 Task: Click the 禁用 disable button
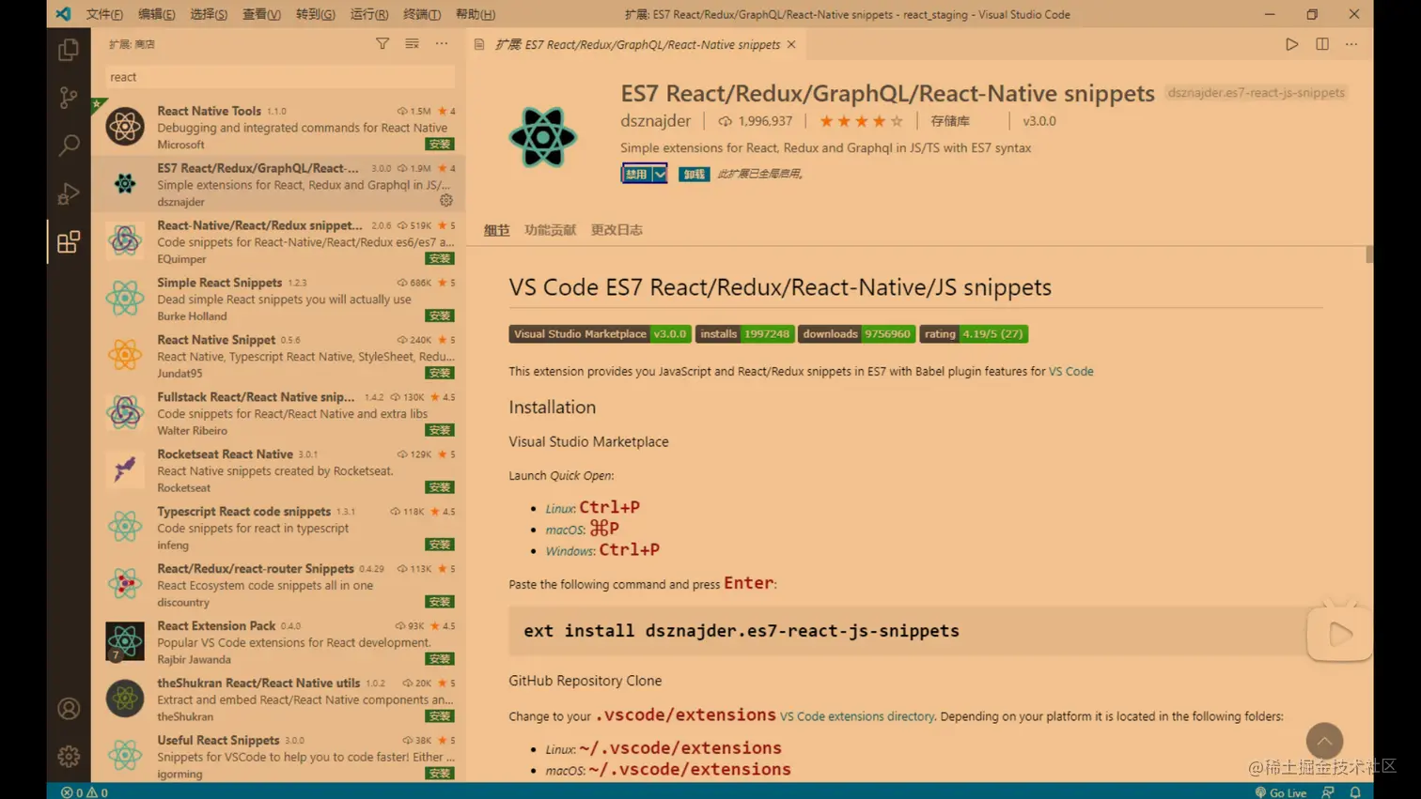[x=637, y=174]
